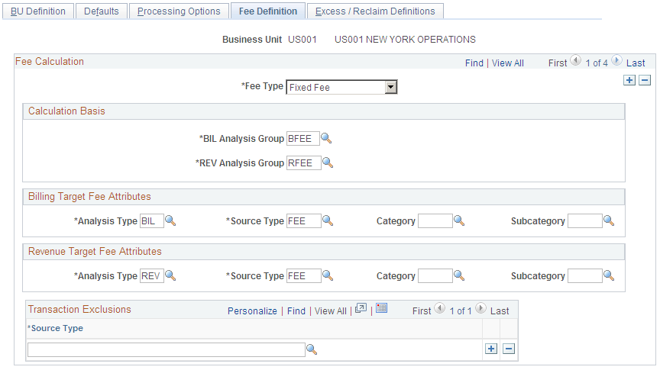Delete the current Fee Calculation row

click(x=645, y=80)
